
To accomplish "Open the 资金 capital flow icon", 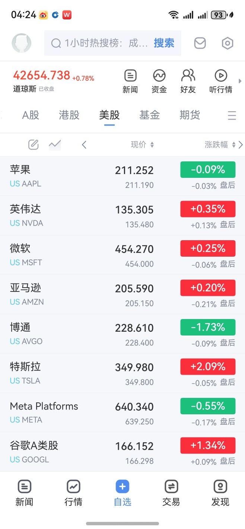I will coord(159,81).
